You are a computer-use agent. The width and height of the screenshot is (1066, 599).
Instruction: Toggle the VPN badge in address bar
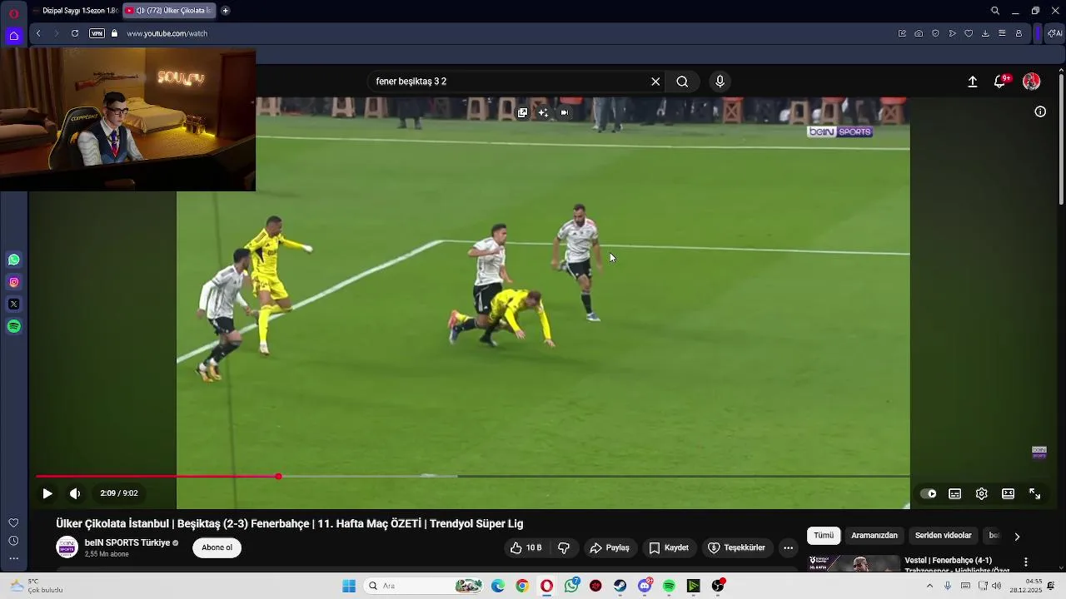coord(97,33)
